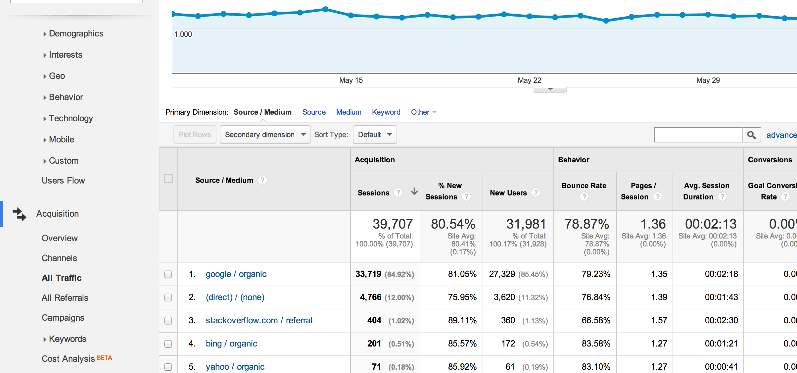
Task: Open the Sessions column help tooltip icon
Action: click(x=398, y=192)
